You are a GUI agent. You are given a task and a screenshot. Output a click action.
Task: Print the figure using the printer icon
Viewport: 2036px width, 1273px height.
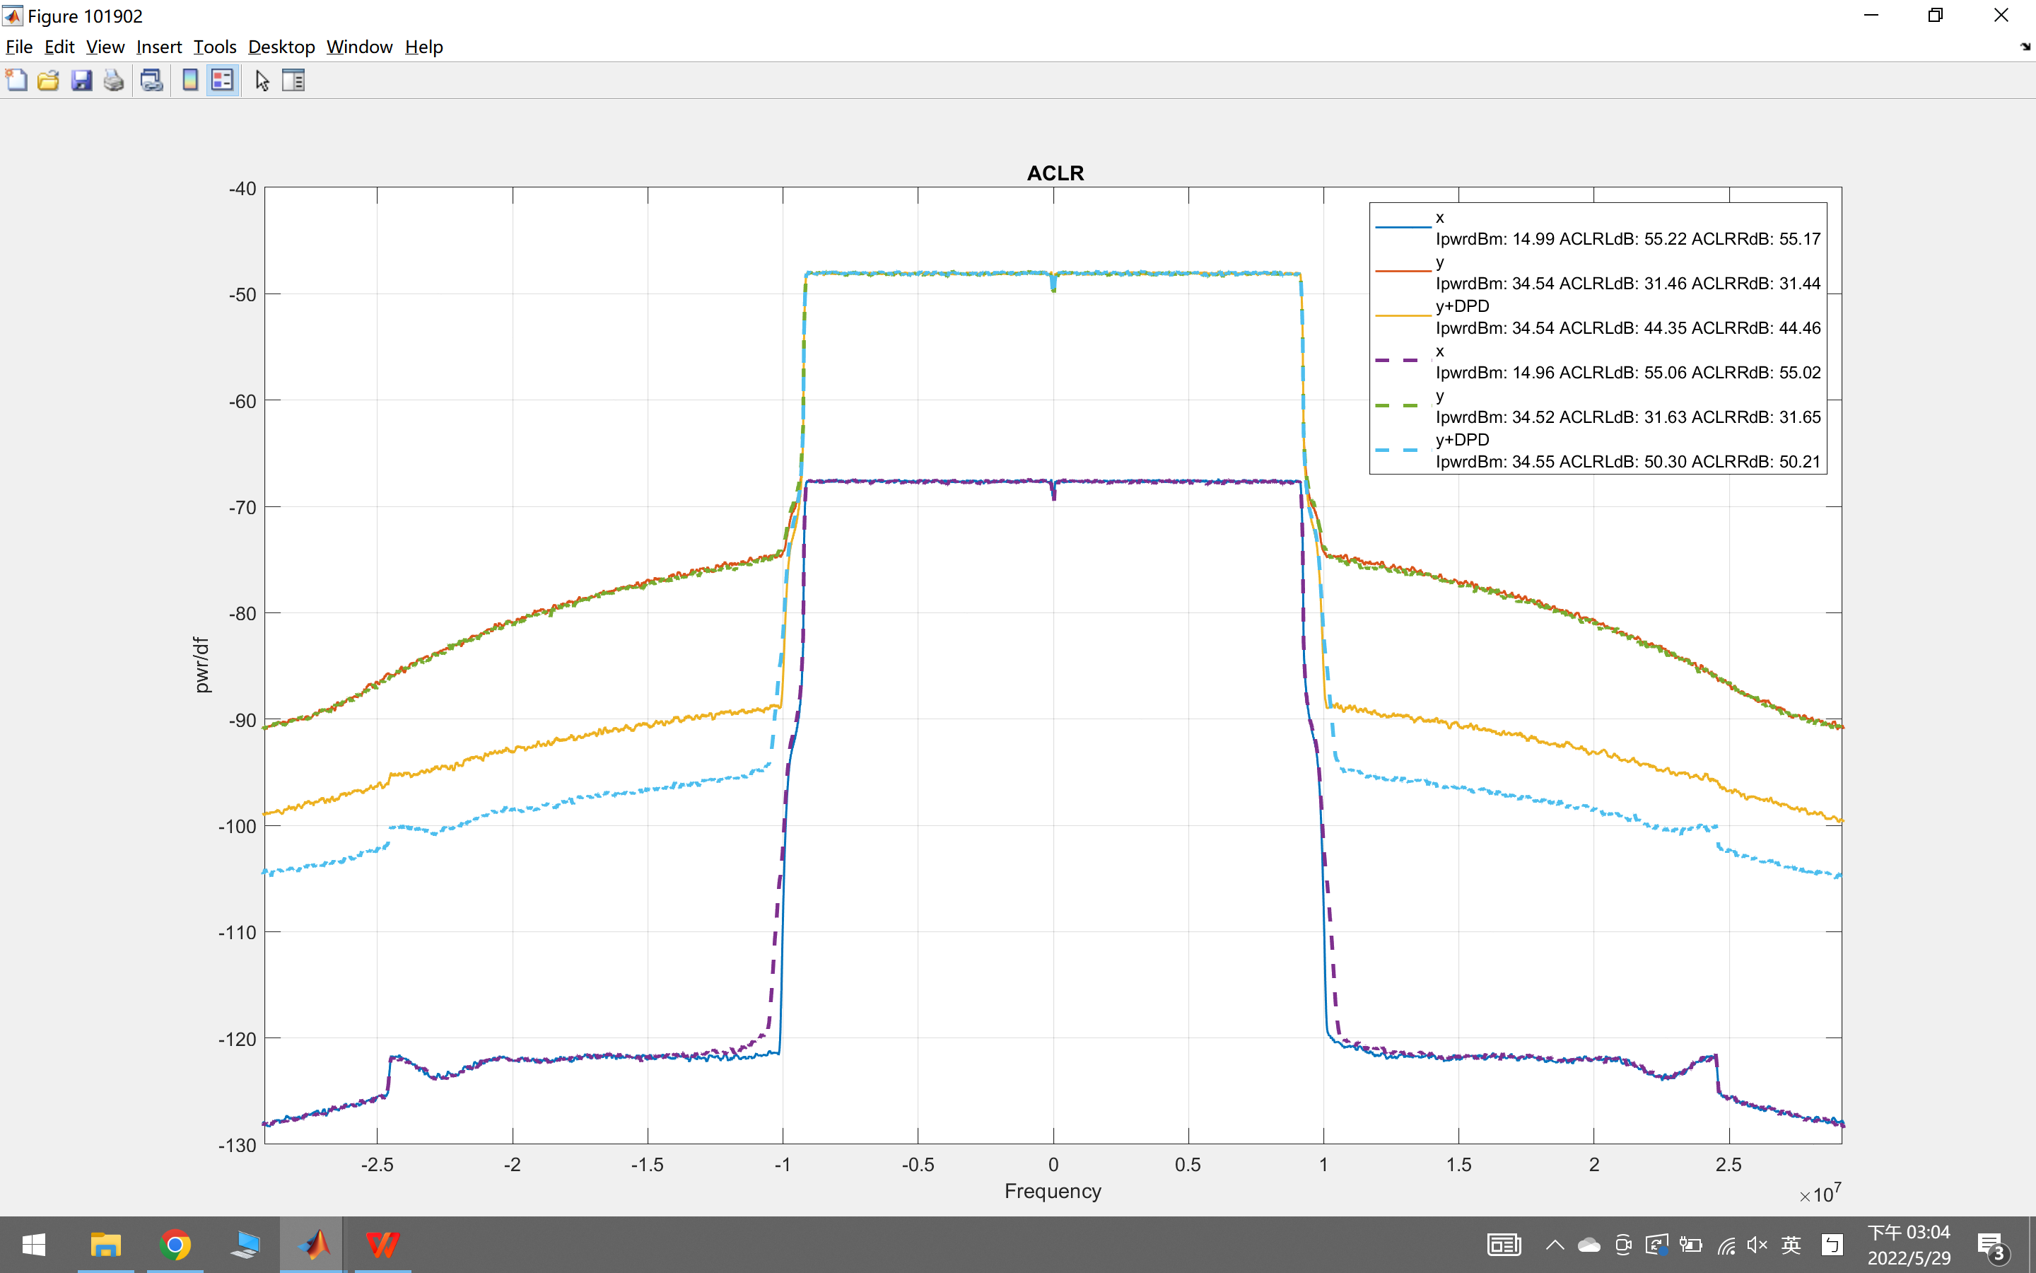[x=114, y=81]
